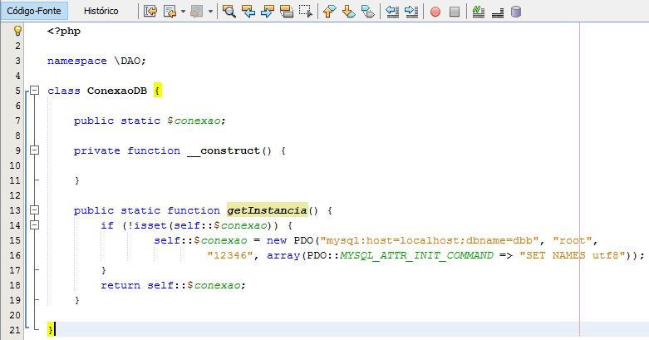Toggle bookmark on current line

pos(367,11)
